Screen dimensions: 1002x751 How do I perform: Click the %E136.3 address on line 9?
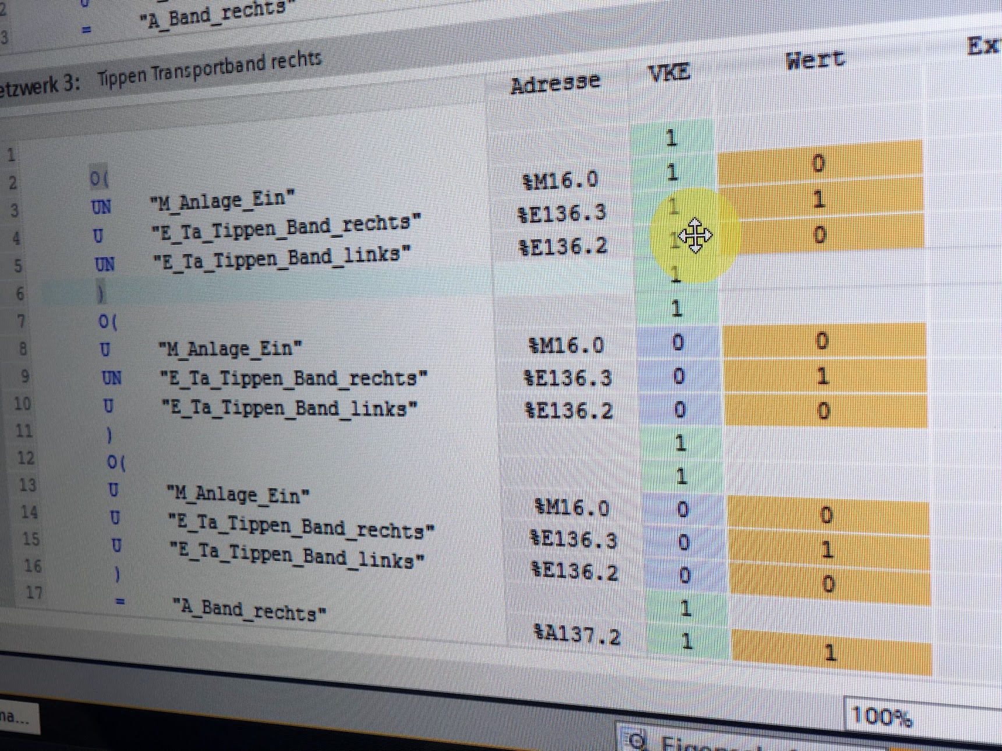[x=568, y=378]
